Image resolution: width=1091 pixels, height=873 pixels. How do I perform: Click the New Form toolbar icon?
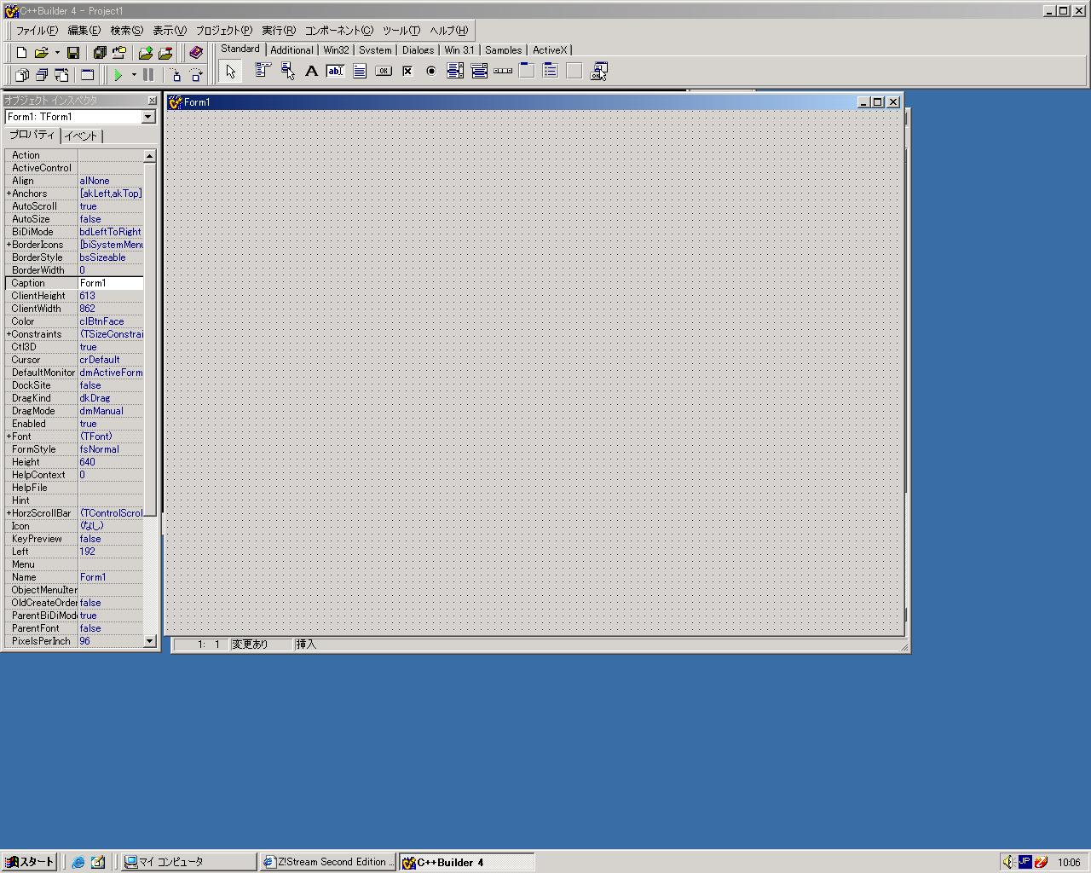point(87,75)
